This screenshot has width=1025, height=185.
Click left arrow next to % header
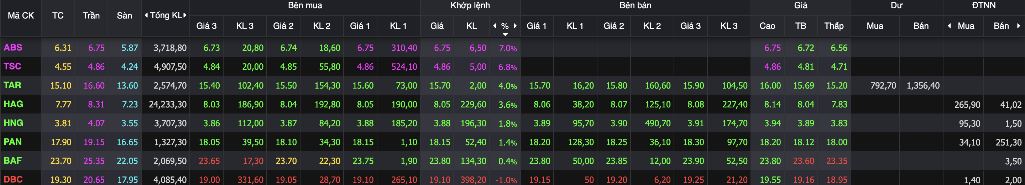(x=495, y=26)
